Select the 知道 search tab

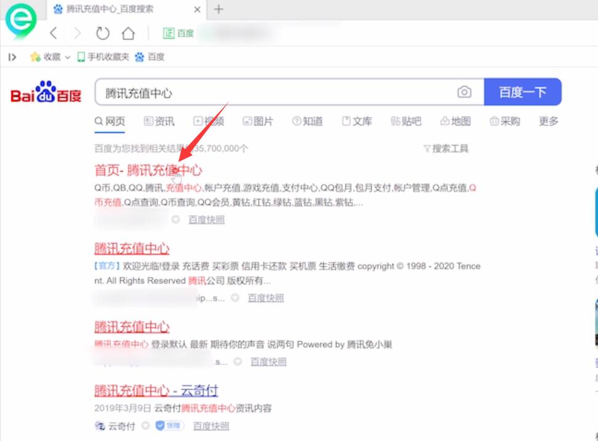(x=308, y=121)
